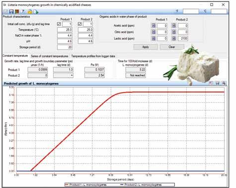The height and width of the screenshot is (188, 236).
Task: Toggle Product 2 lag time checkbox
Action: pos(79,24)
